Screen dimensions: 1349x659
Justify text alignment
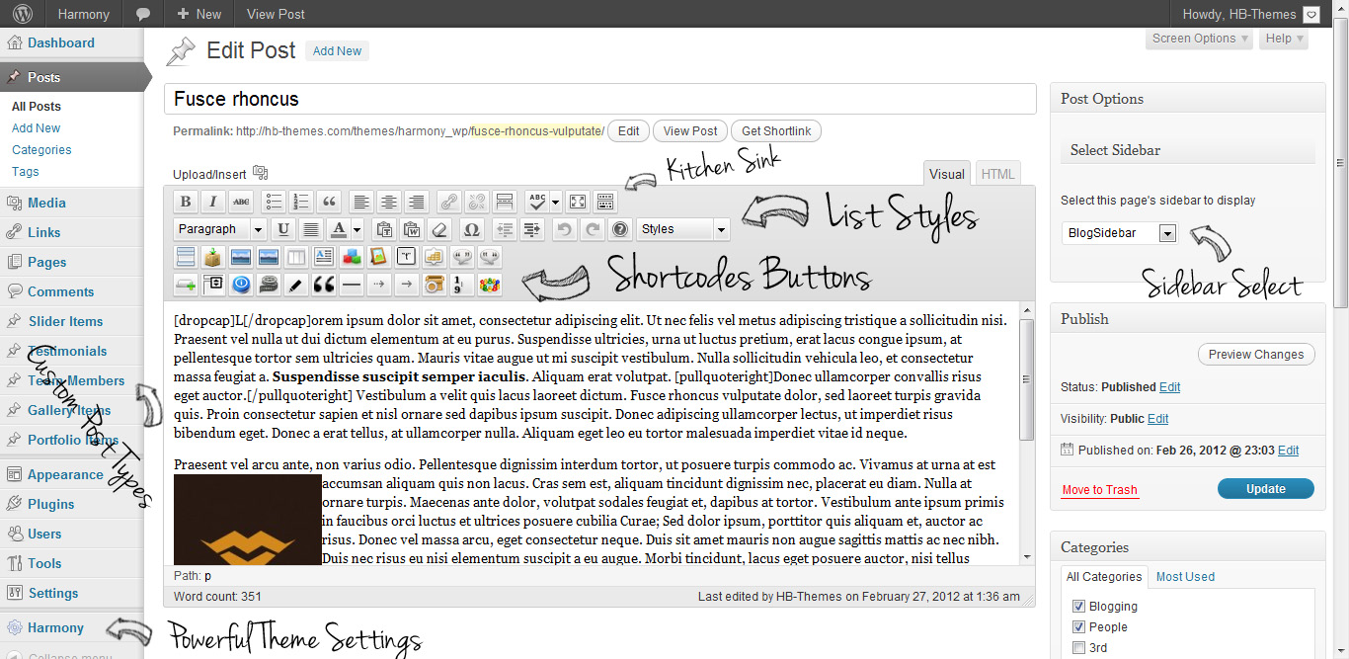pos(311,229)
